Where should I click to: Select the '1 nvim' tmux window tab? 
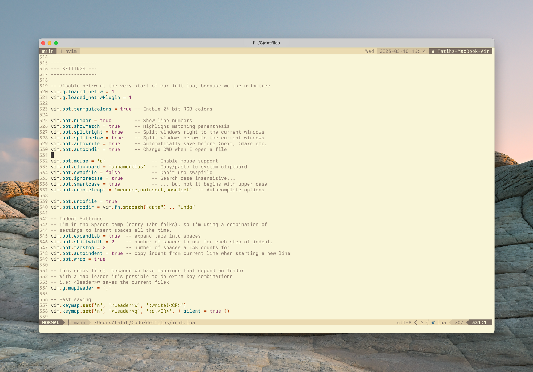68,51
